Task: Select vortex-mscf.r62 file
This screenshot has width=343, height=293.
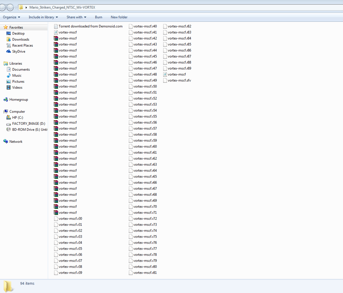Action: 145,159
